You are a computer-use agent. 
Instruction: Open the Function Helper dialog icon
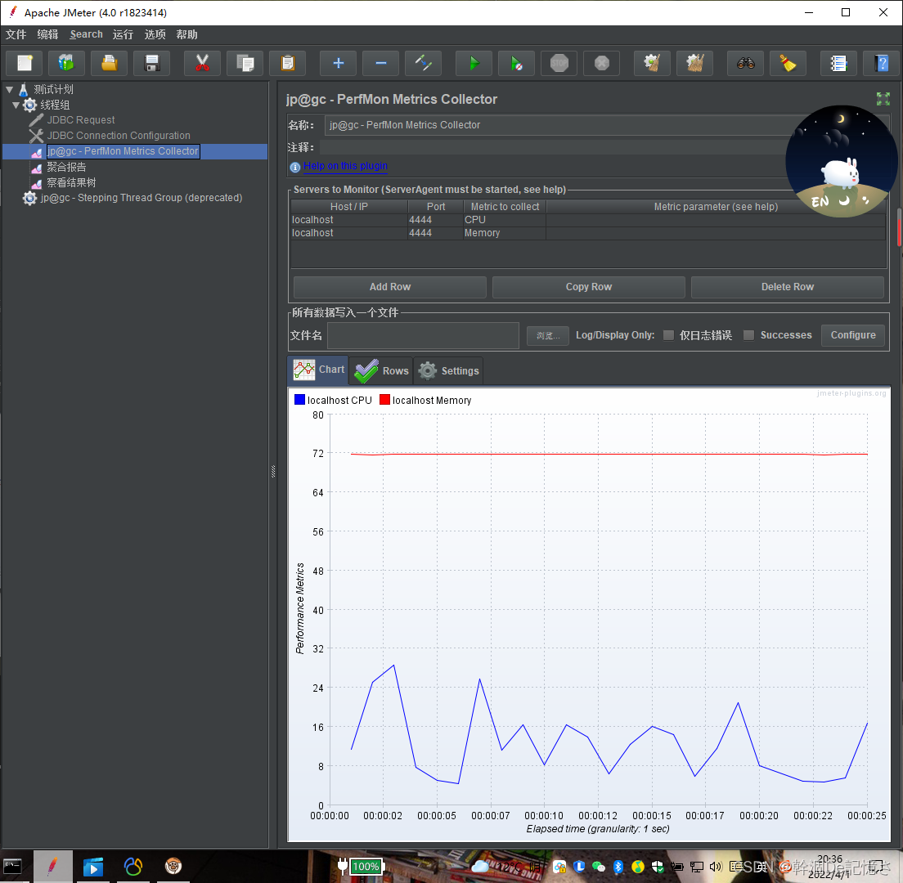(x=838, y=63)
